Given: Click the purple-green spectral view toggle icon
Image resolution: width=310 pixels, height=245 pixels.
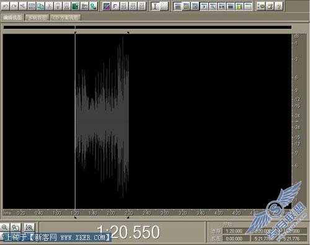Looking at the screenshot, I should [x=107, y=6].
